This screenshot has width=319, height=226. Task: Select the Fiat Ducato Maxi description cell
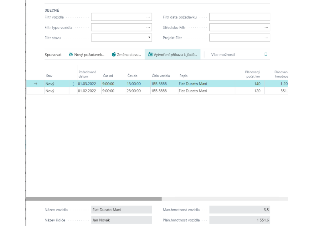(x=194, y=83)
